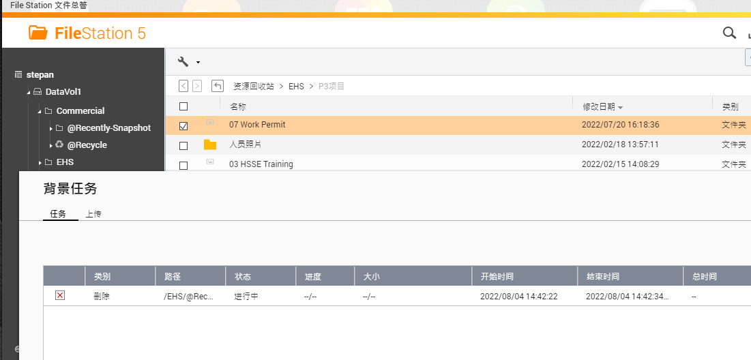751x360 pixels.
Task: Sort by the 名称 column header
Action: [238, 107]
